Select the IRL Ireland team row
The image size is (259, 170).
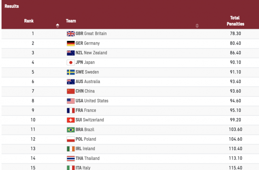(x=130, y=148)
